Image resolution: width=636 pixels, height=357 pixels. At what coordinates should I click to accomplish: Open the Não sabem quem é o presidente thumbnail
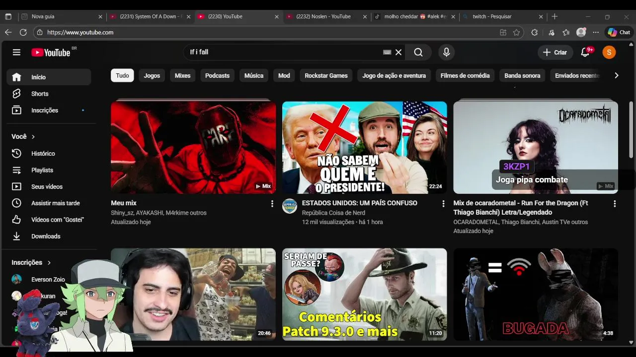[364, 147]
